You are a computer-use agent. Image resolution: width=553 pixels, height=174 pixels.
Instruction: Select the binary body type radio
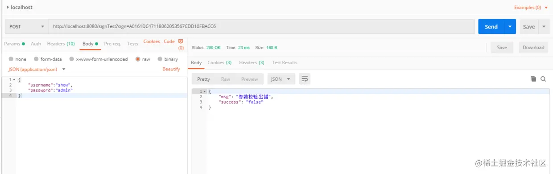click(x=160, y=59)
